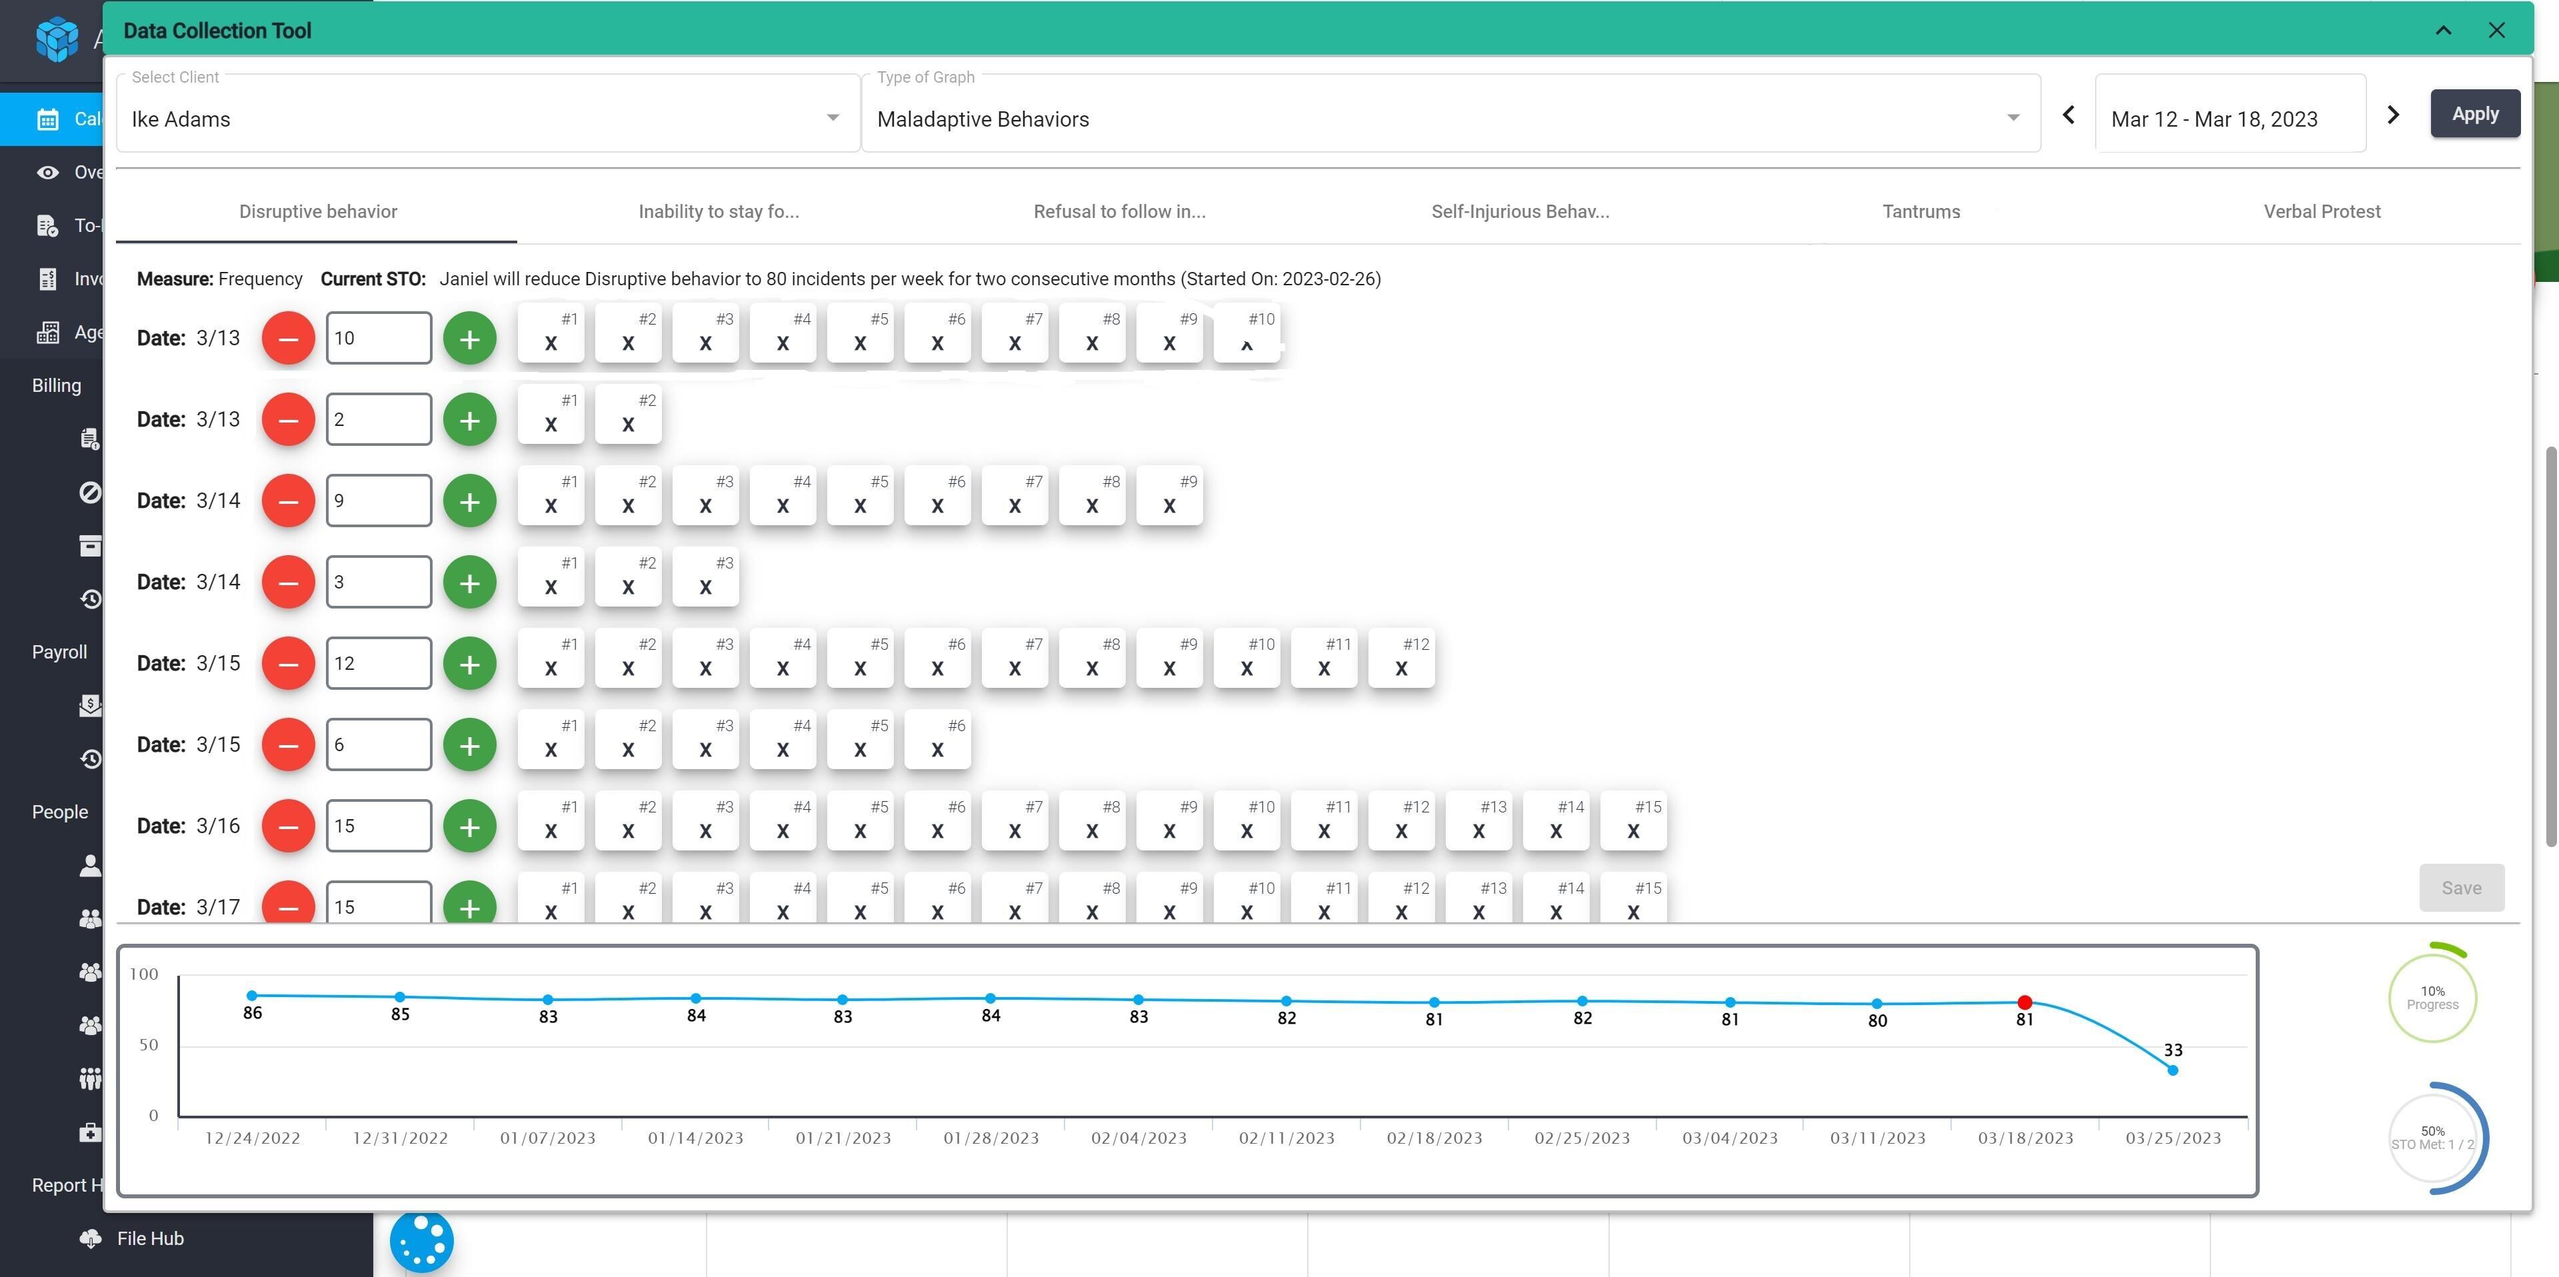2559x1277 pixels.
Task: Increment the 3/15 count of 12 with plus
Action: pos(469,663)
